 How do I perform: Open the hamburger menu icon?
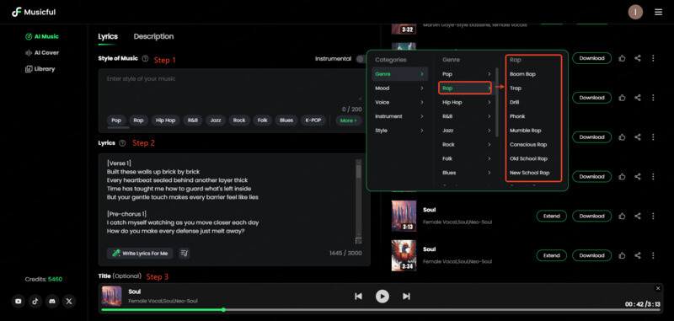click(658, 12)
